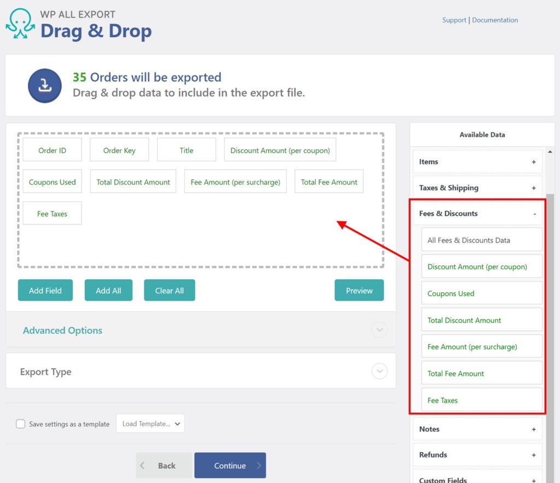Click the Clear All button

click(169, 290)
